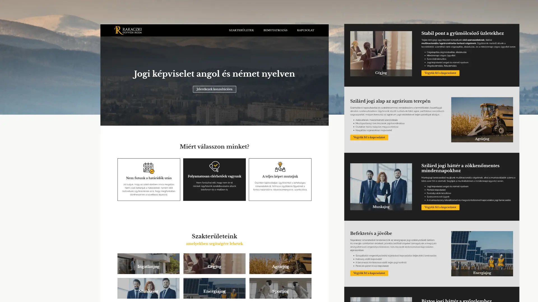Open the Ingatlanjog practice area tile
Image resolution: width=538 pixels, height=302 pixels.
point(149,264)
